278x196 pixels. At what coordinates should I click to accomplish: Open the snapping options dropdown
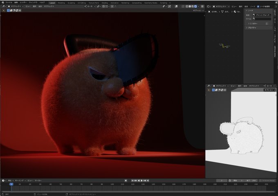(x=107, y=7)
